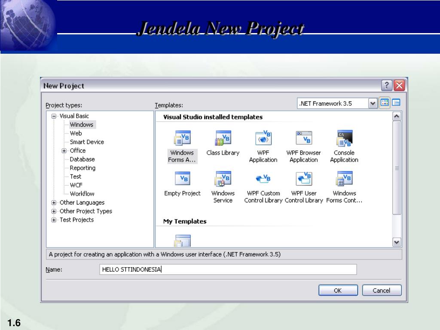Select Windows under Visual Basic
The image size is (440, 330).
(x=82, y=125)
